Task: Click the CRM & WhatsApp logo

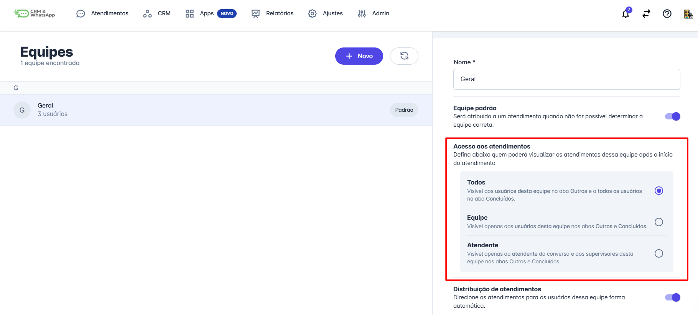Action: click(34, 13)
